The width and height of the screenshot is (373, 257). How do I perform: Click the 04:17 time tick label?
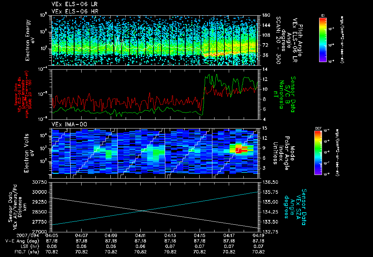(x=229, y=236)
